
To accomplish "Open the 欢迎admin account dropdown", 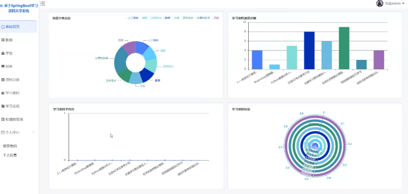I will click(x=395, y=3).
